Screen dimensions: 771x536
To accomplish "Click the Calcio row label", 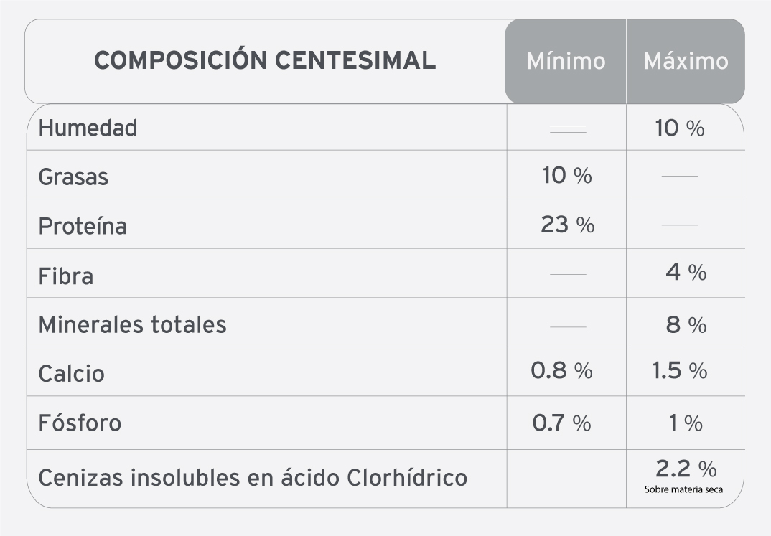I will [71, 374].
